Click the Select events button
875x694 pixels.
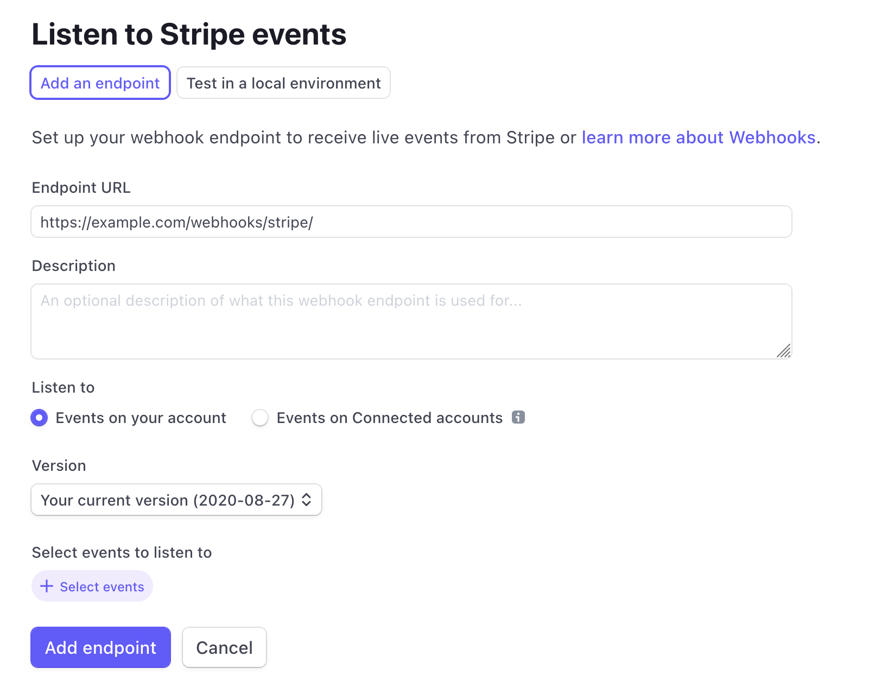(x=92, y=586)
